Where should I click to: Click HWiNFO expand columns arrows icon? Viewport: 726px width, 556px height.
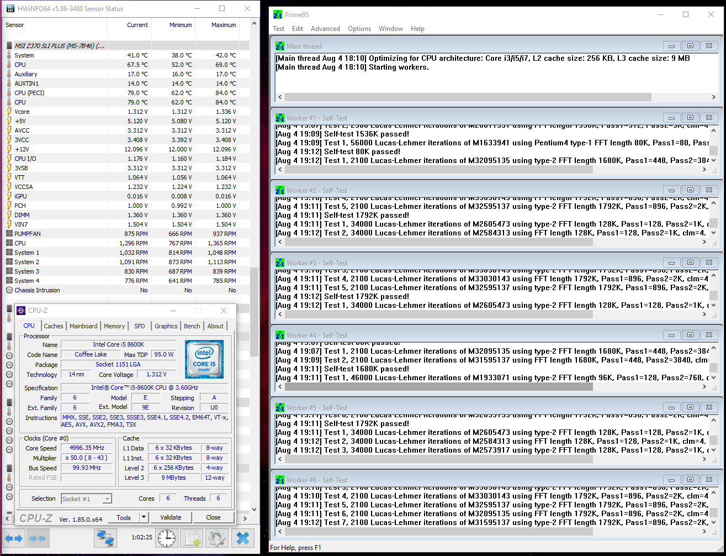pyautogui.click(x=14, y=538)
